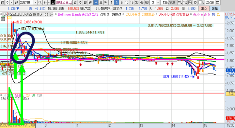This screenshot has height=128, width=235.
Task: Click the date field 02/26
Action: click(210, 2)
